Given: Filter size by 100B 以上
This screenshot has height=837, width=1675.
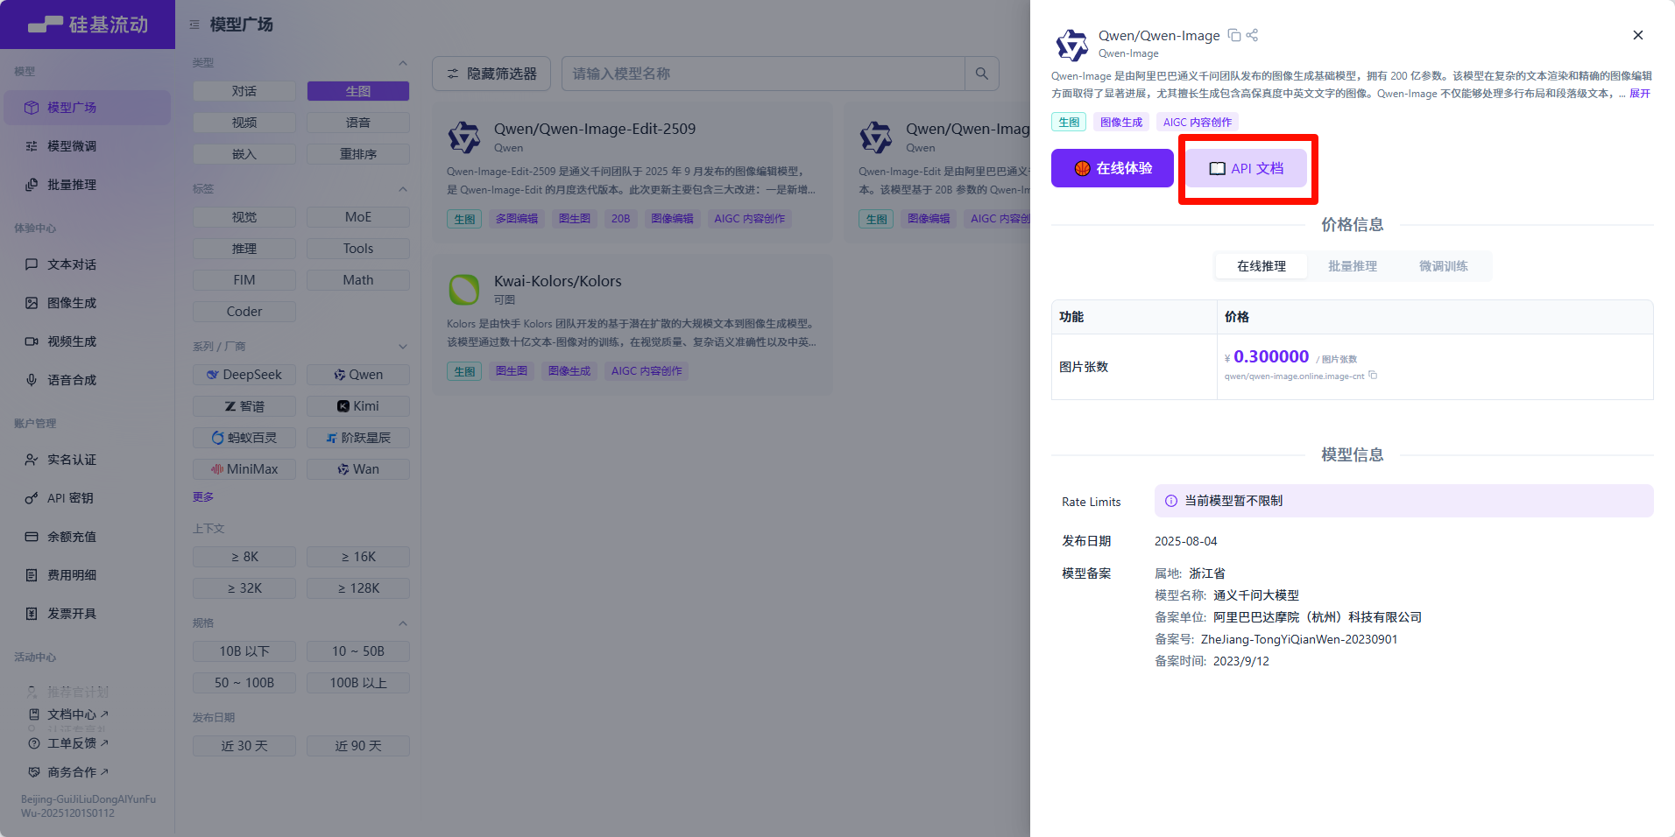Looking at the screenshot, I should pos(358,683).
